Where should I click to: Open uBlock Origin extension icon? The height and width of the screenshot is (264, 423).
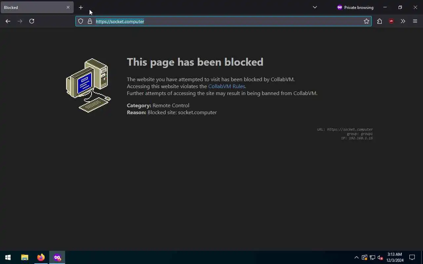391,21
